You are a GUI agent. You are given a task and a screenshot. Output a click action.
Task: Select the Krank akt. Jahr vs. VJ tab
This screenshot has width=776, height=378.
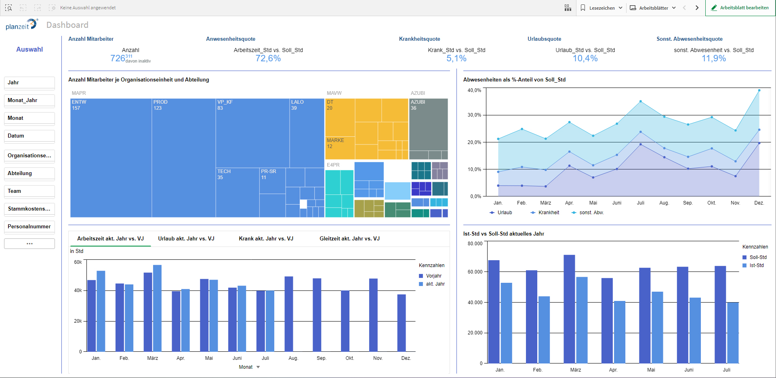click(x=266, y=238)
